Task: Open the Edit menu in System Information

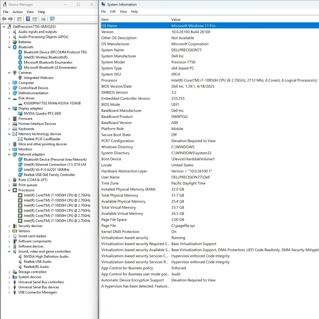Action: point(113,12)
